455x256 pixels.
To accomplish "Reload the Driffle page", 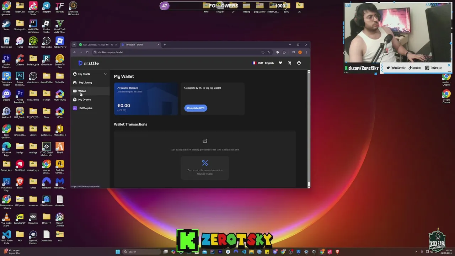I will 87,52.
